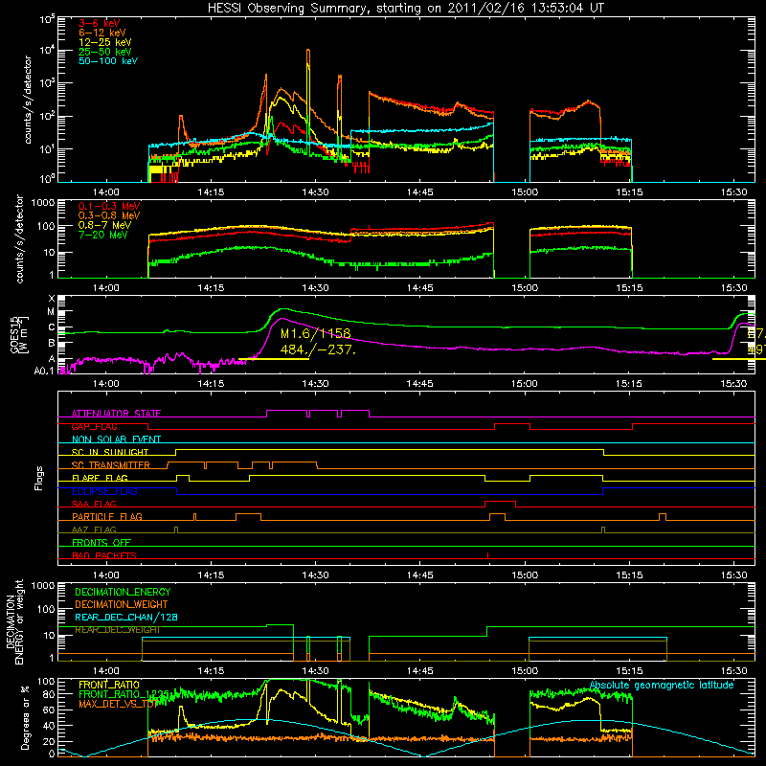Click the green FRONT_RATIO_1225 legend label

pos(124,694)
